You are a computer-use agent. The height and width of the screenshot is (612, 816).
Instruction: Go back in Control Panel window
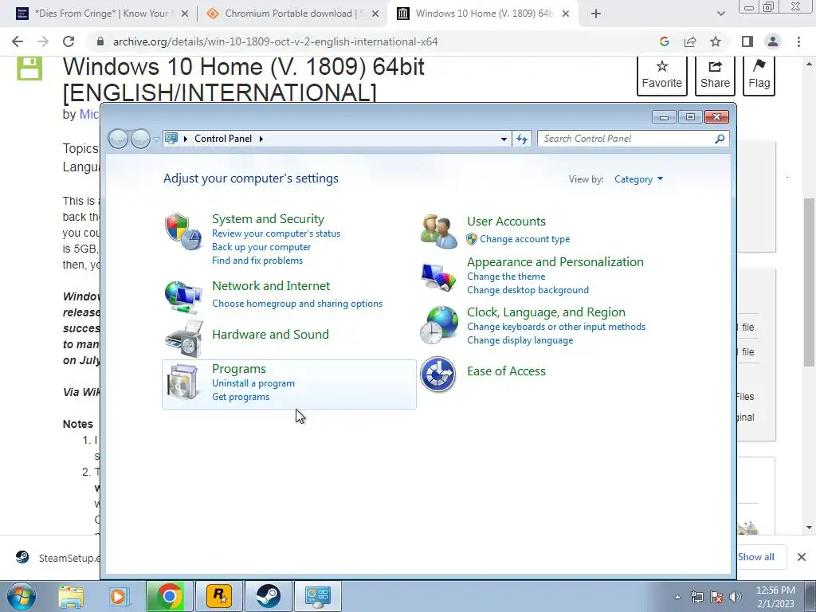[119, 139]
